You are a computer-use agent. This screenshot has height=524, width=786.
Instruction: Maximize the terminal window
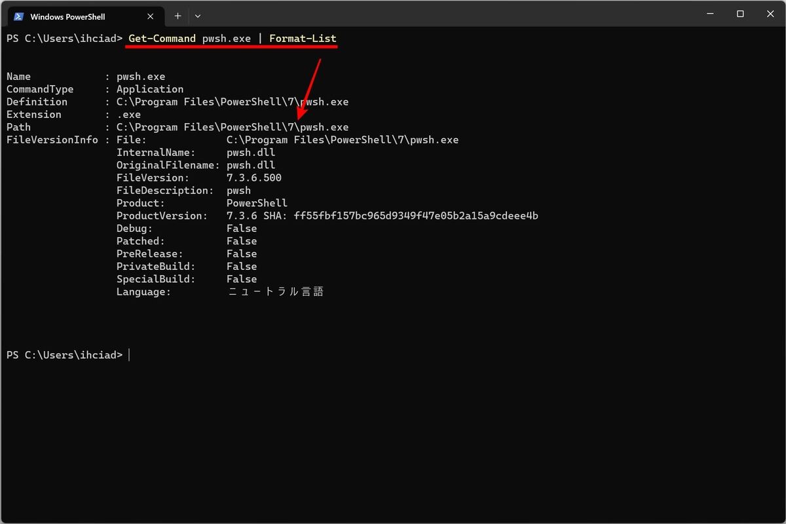[740, 14]
